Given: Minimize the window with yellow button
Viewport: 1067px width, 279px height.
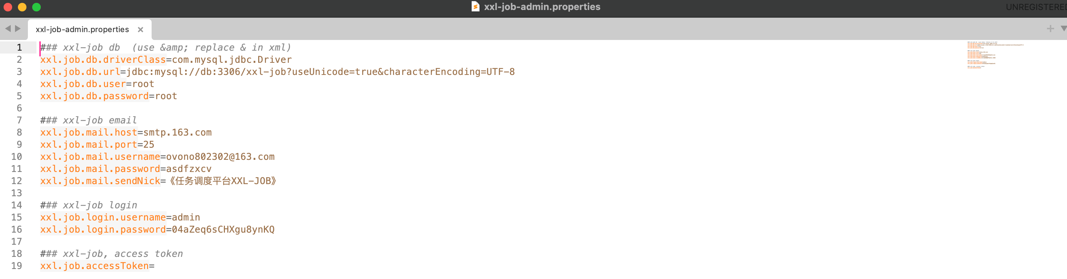Looking at the screenshot, I should coord(23,7).
